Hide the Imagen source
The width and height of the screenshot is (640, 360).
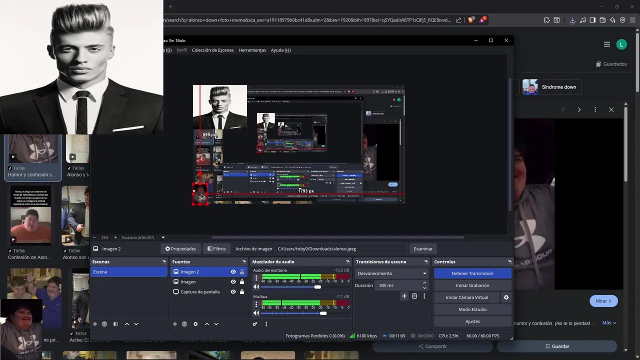(x=233, y=282)
